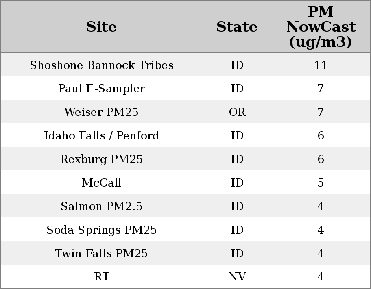Open the Soda Springs PM25 entry

click(x=101, y=230)
